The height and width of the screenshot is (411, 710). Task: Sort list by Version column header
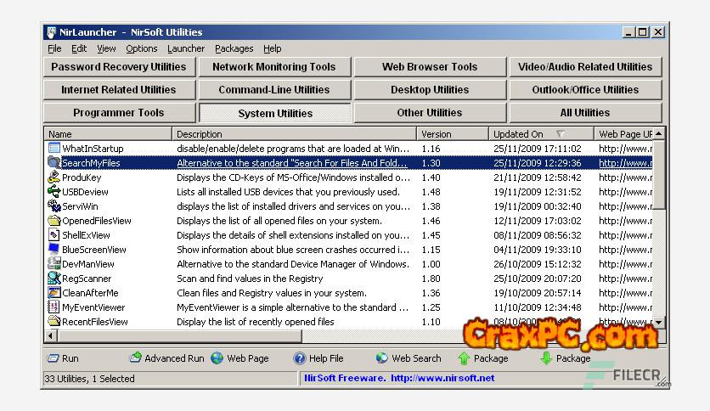(x=437, y=134)
